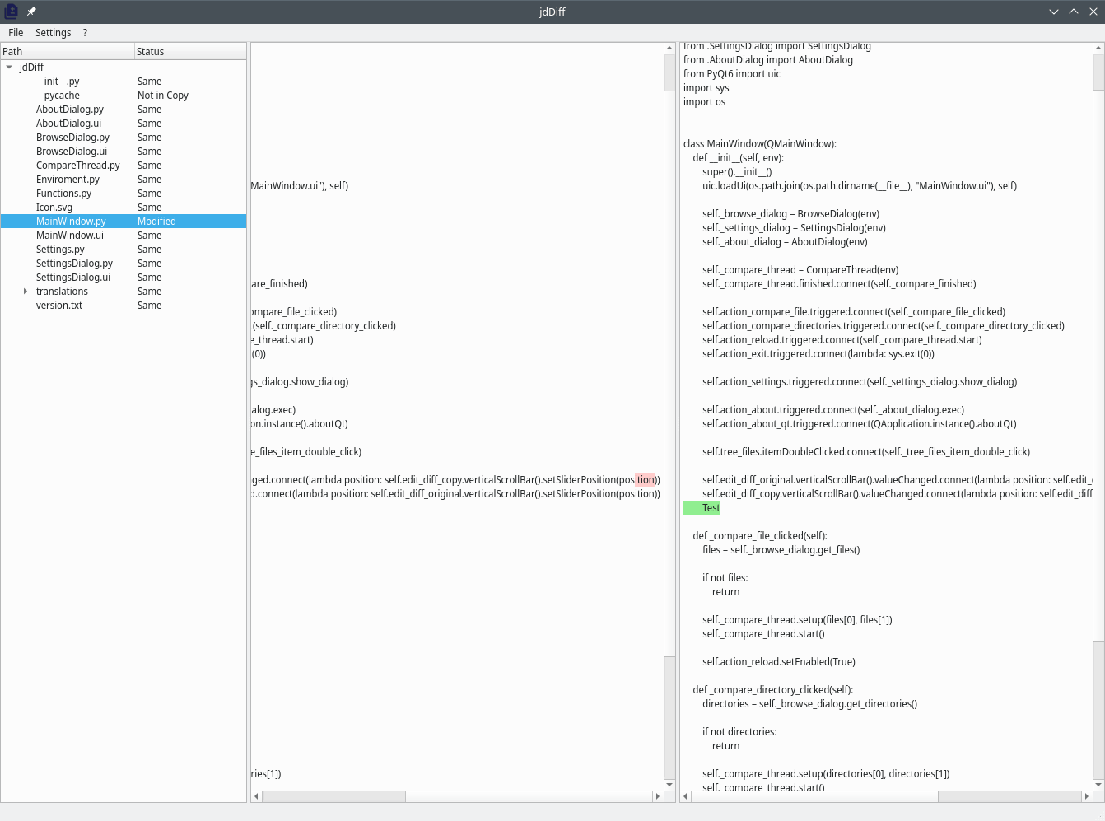This screenshot has height=821, width=1105.
Task: Sort by the Status column header
Action: (190, 51)
